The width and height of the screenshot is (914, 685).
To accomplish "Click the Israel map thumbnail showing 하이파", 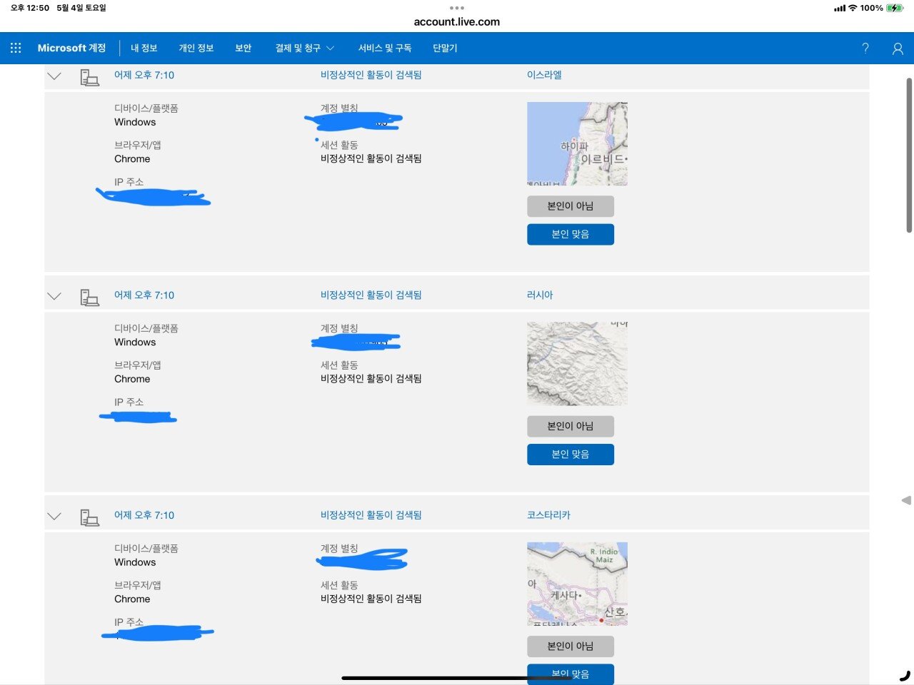I will pos(577,143).
